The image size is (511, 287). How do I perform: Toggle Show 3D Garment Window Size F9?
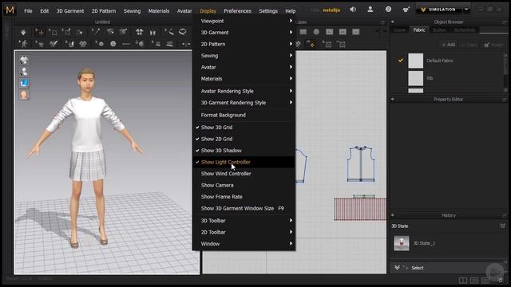click(244, 208)
